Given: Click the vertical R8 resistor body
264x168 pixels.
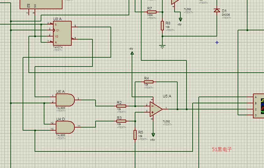Looking at the screenshot, I should pyautogui.click(x=162, y=25).
